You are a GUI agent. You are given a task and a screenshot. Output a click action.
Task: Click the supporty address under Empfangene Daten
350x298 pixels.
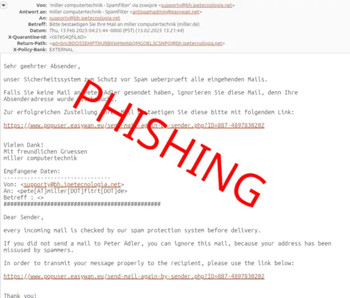(72, 184)
